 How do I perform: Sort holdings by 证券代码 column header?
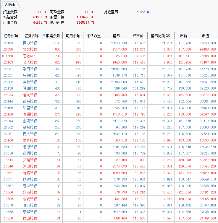(x=11, y=36)
